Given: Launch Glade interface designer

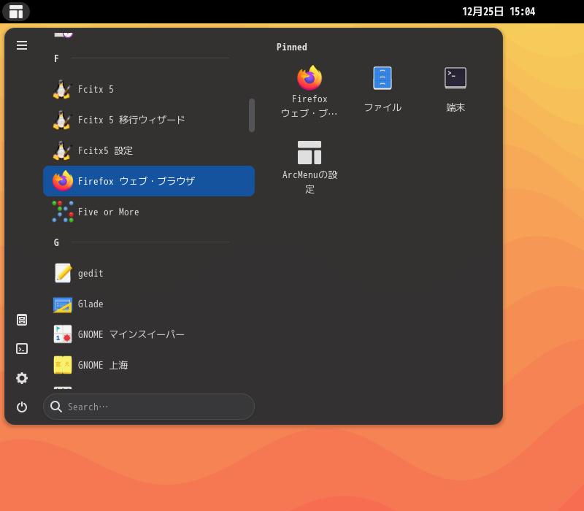Looking at the screenshot, I should pyautogui.click(x=149, y=304).
